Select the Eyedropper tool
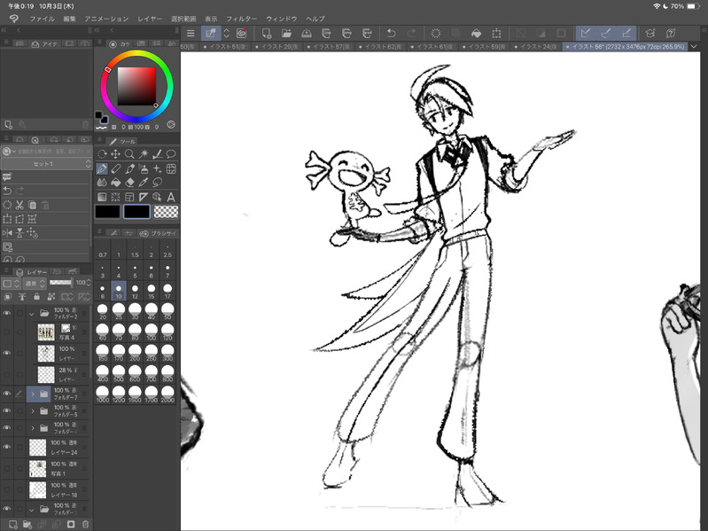The image size is (708, 531). point(144,183)
